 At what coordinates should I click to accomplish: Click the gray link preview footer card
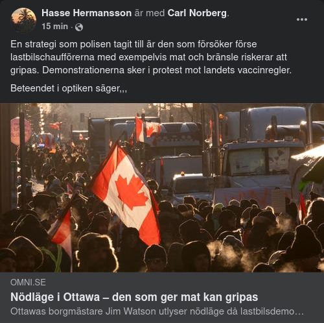click(x=162, y=298)
